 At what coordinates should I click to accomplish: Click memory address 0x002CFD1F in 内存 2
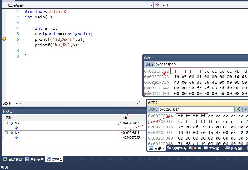(161, 121)
